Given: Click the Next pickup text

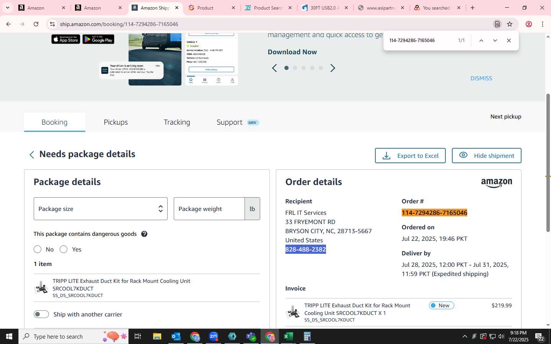Looking at the screenshot, I should tap(506, 117).
